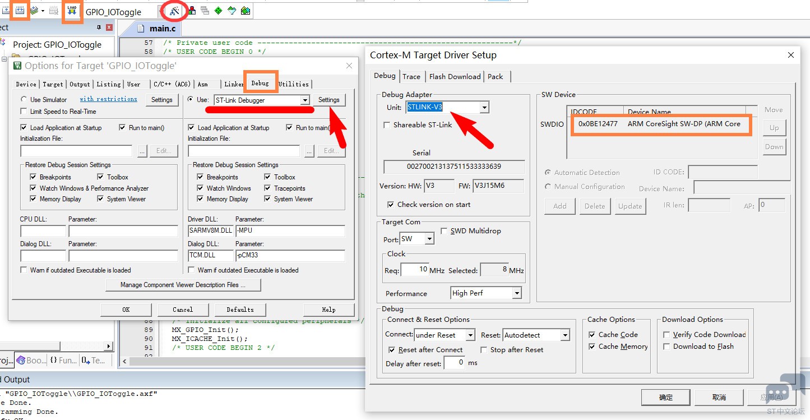810x420 pixels.
Task: Click the Defaults button in Options dialog
Action: pyautogui.click(x=240, y=310)
